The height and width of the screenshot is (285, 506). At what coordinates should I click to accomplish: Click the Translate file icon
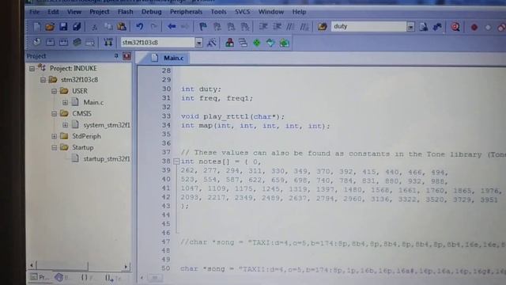(x=36, y=42)
